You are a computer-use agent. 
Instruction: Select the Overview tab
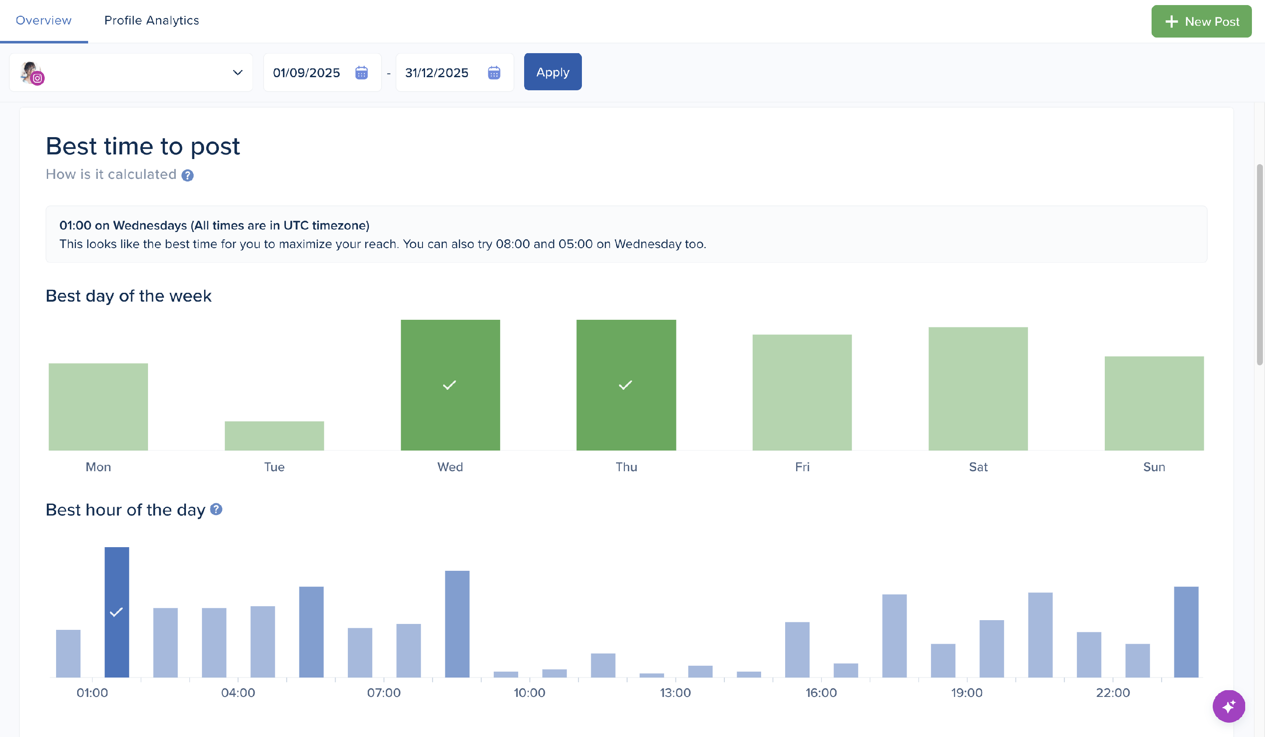44,21
